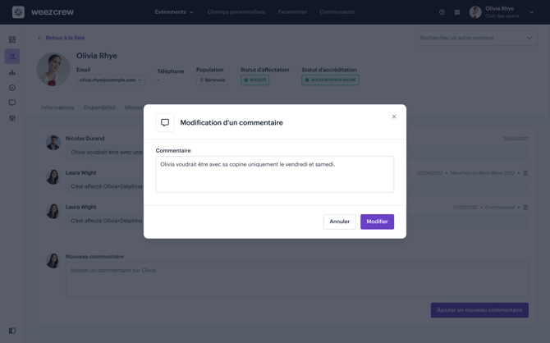This screenshot has width=550, height=343.
Task: Close the comment modification dialog
Action: click(x=394, y=117)
